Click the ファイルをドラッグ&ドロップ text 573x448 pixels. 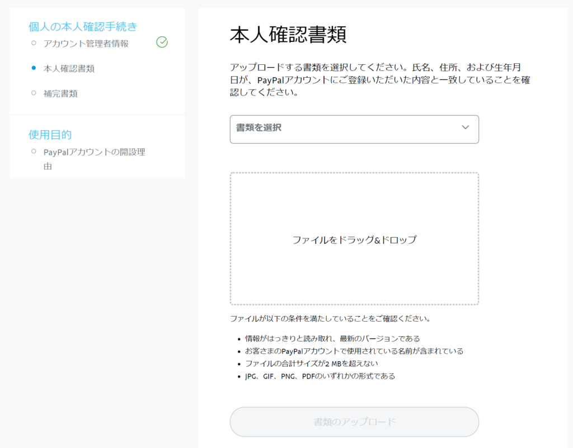[354, 240]
